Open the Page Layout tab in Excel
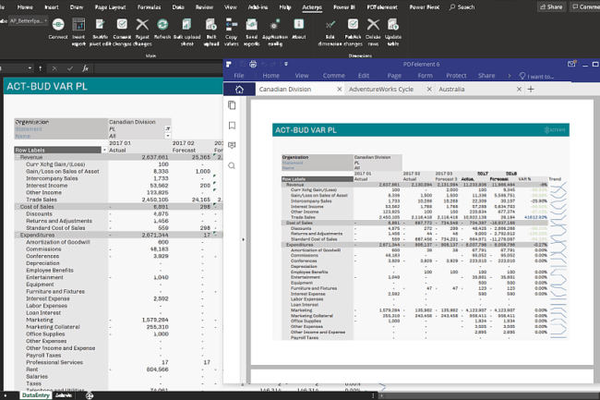Image resolution: width=600 pixels, height=400 pixels. point(110,6)
